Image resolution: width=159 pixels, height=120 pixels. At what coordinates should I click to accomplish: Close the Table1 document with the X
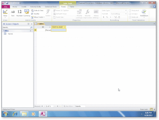(x=154, y=24)
